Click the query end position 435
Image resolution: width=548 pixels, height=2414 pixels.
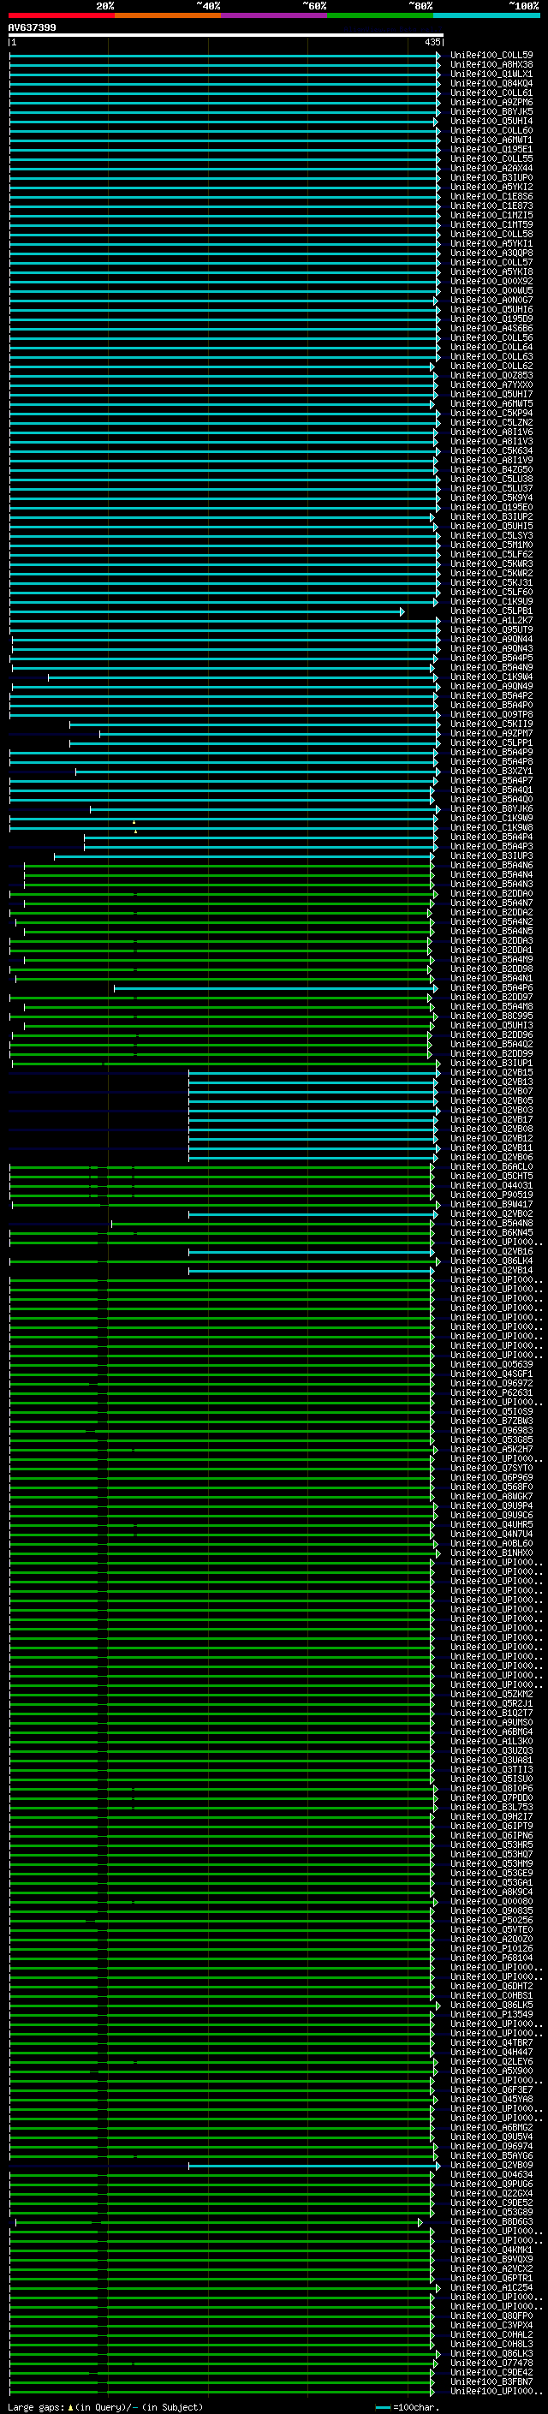point(432,42)
